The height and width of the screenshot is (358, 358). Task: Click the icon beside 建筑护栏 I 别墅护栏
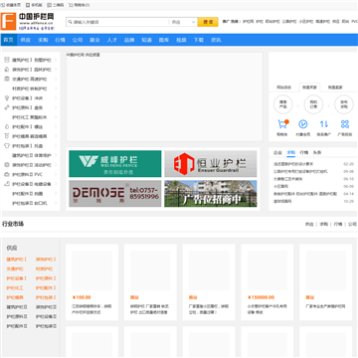pos(7,60)
